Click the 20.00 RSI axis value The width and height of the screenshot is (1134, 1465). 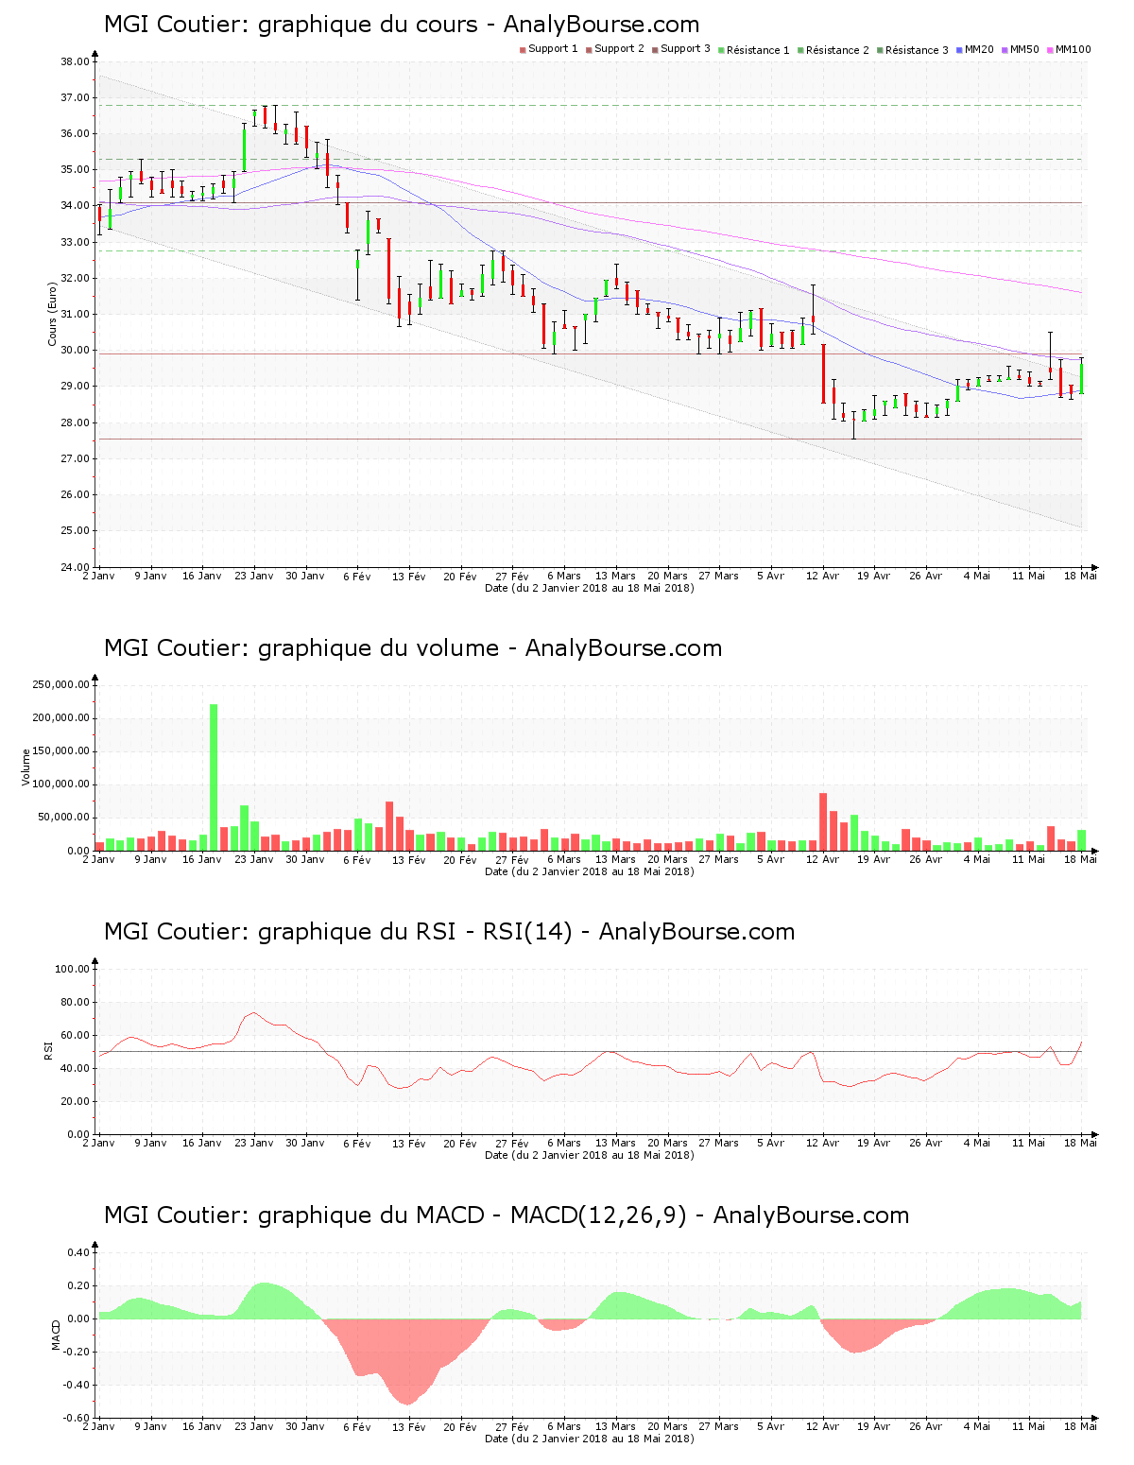[x=75, y=1101]
